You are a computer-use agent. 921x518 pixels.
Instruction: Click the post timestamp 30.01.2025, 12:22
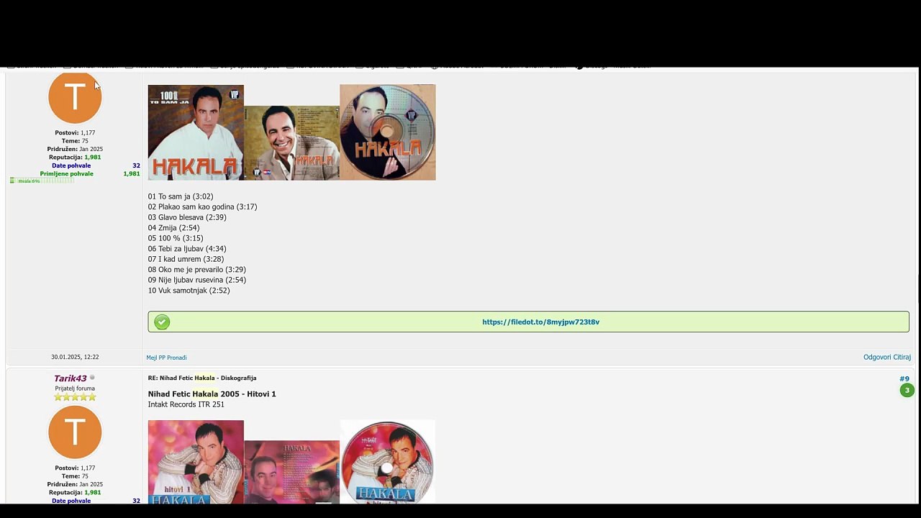click(x=75, y=357)
